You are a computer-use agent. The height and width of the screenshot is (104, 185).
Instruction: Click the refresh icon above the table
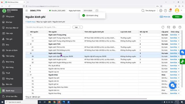(x=163, y=27)
